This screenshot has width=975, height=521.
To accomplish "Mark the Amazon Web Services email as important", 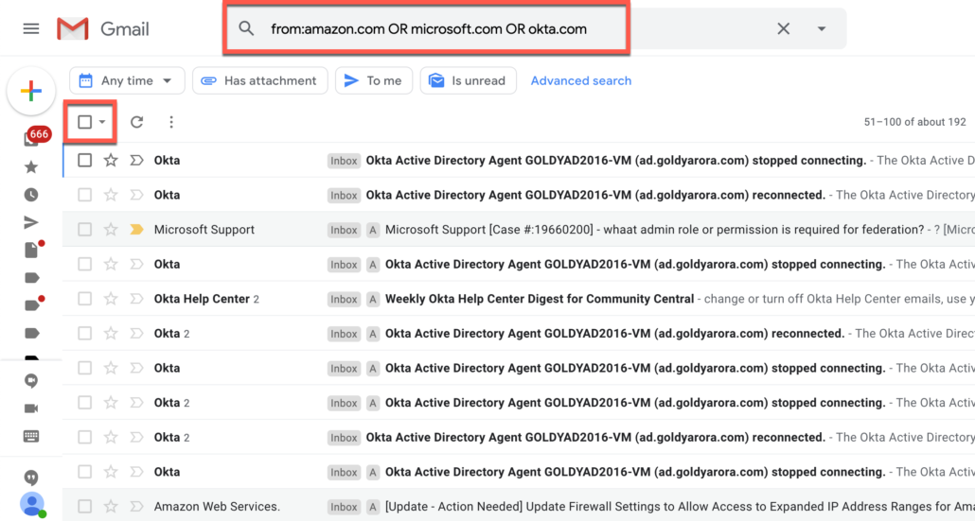I will pyautogui.click(x=137, y=507).
